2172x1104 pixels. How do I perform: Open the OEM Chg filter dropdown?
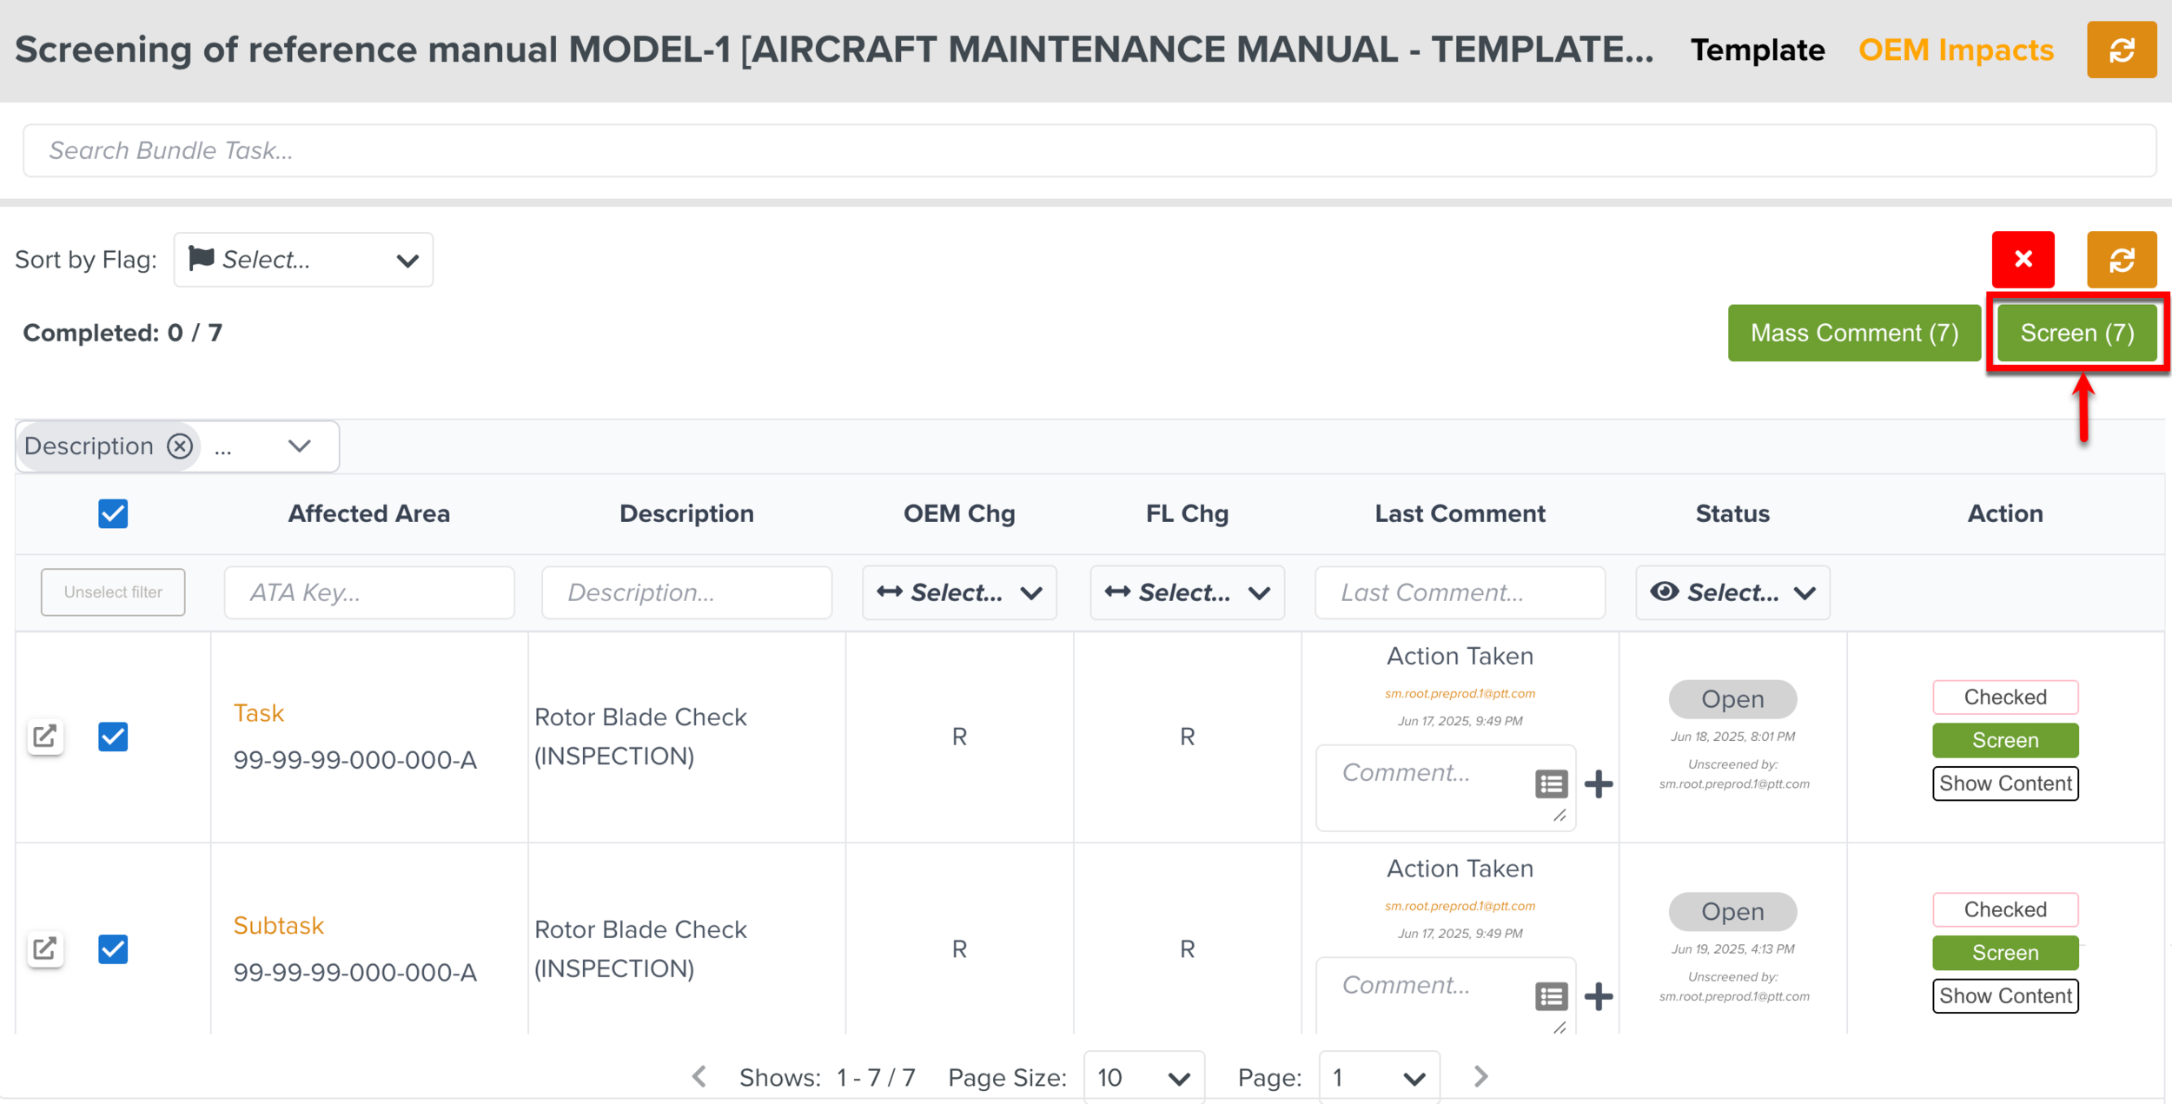point(958,592)
